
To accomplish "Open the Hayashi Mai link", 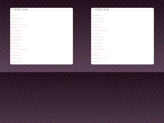I will (15, 28).
